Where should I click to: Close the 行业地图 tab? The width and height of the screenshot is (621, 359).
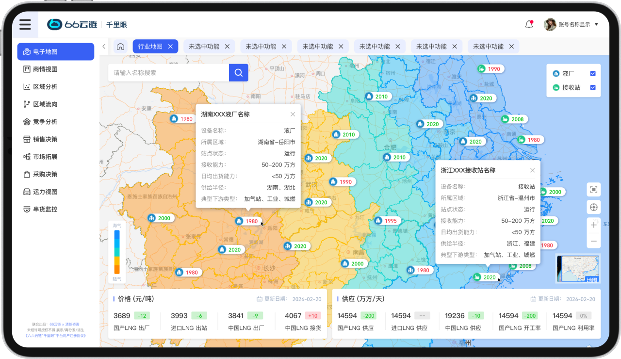(x=170, y=47)
